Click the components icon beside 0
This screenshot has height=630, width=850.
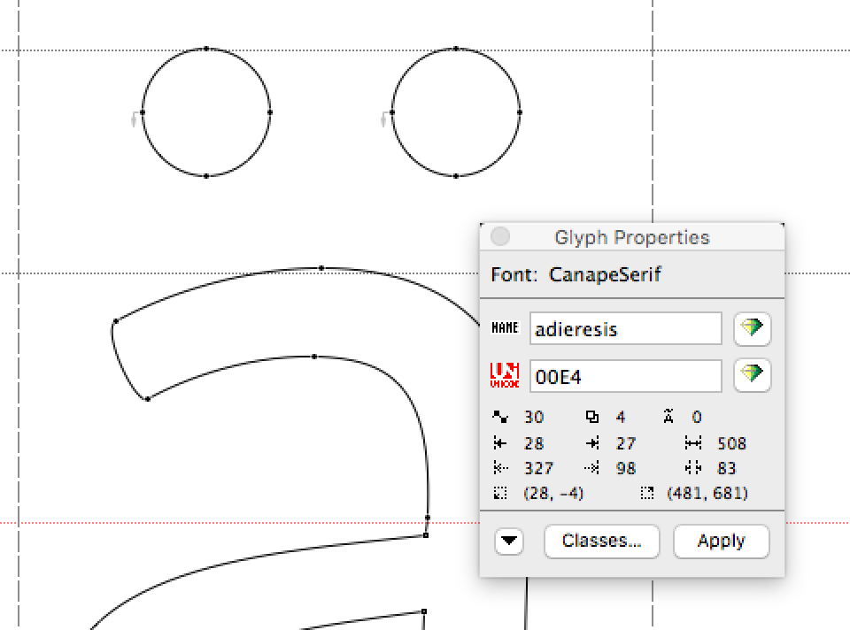pos(668,416)
